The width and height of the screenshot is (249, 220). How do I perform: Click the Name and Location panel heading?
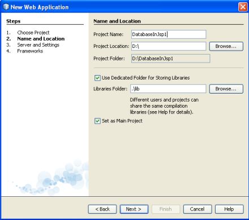[x=117, y=21]
